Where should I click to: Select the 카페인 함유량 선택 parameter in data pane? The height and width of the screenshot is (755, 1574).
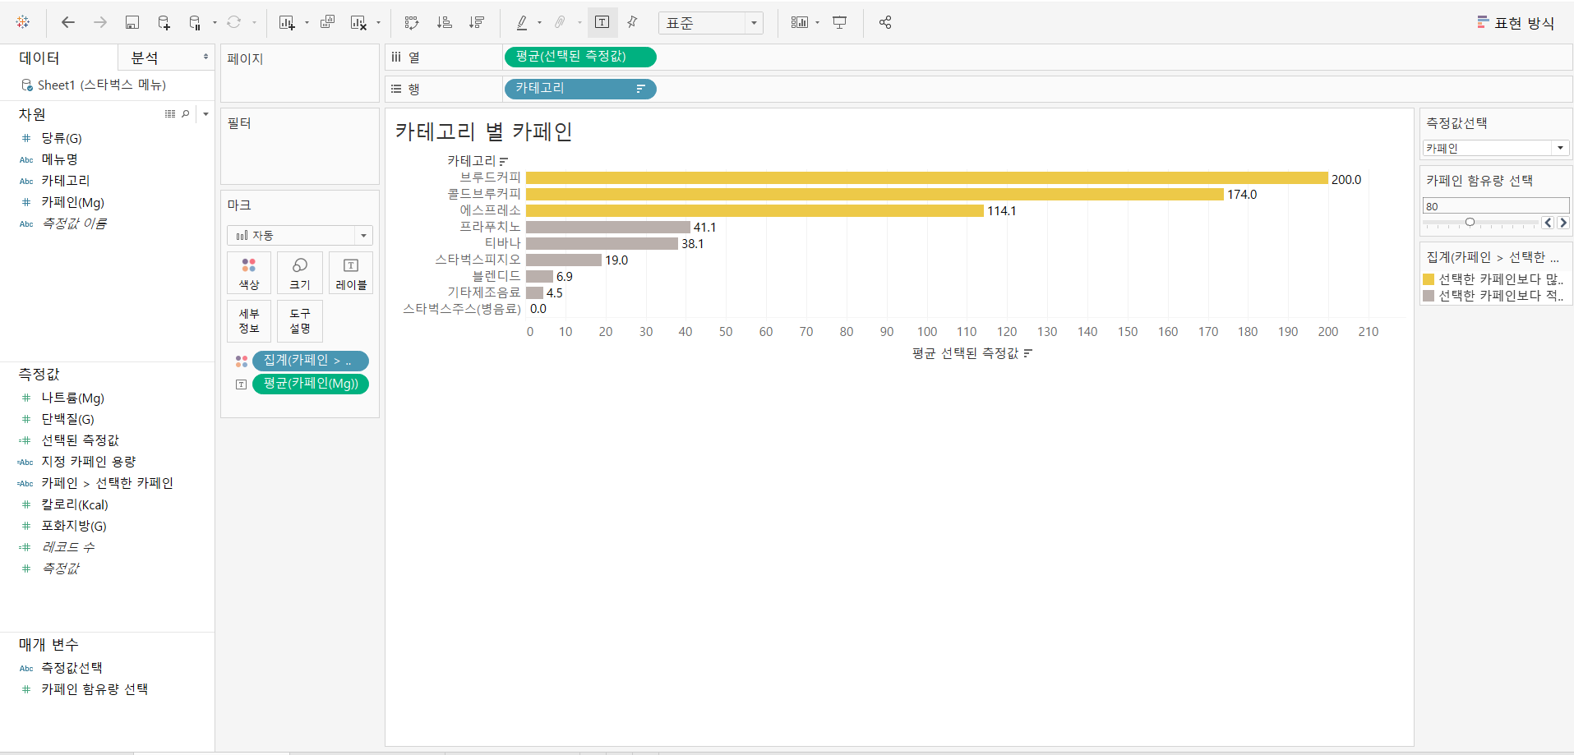click(95, 689)
